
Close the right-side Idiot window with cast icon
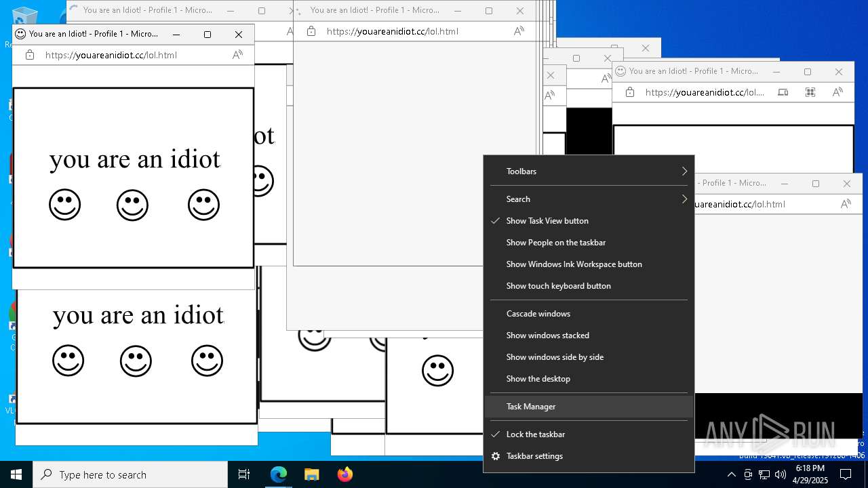(x=839, y=71)
